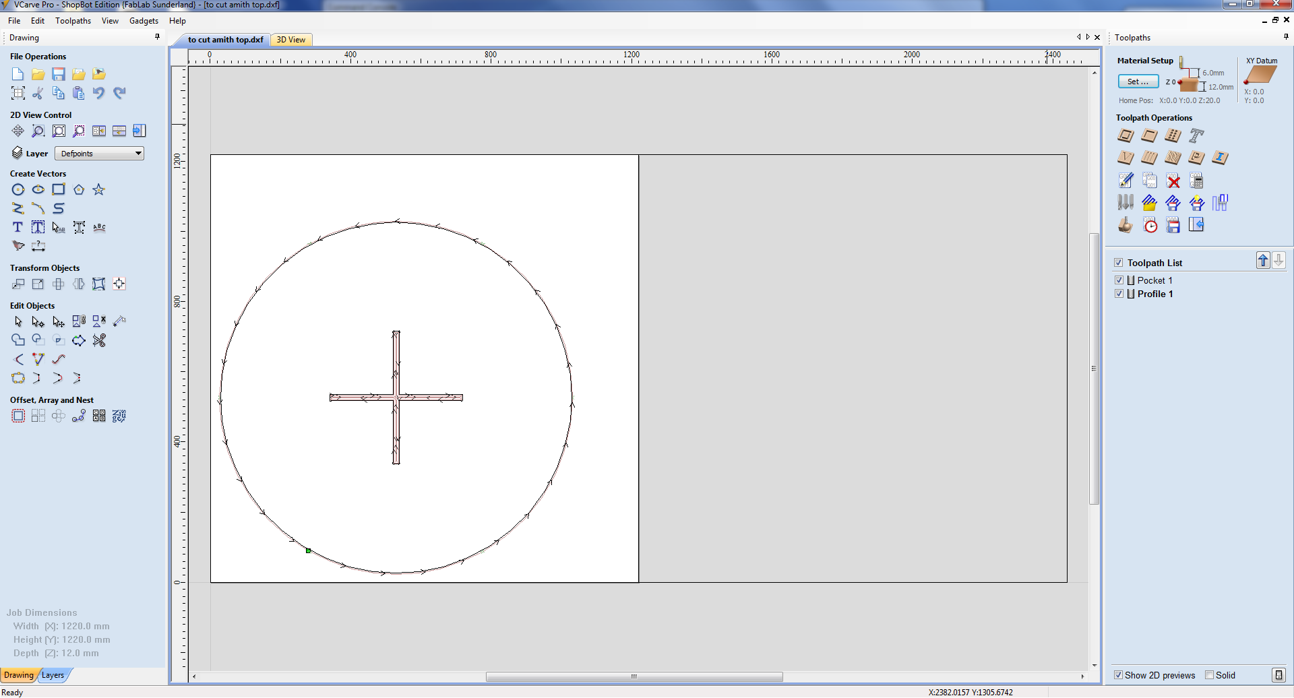Move selected toolpath up in list
The width and height of the screenshot is (1294, 698).
[1263, 261]
